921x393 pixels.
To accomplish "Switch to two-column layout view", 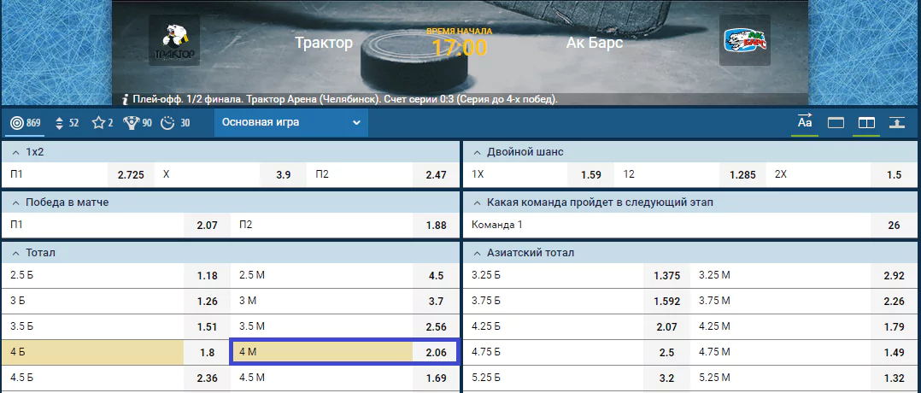I will [x=866, y=123].
